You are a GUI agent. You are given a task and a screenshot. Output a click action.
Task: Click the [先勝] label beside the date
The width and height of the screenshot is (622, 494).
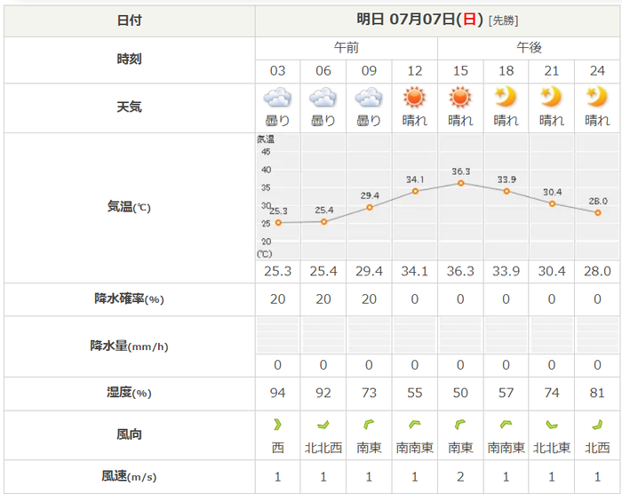(504, 20)
